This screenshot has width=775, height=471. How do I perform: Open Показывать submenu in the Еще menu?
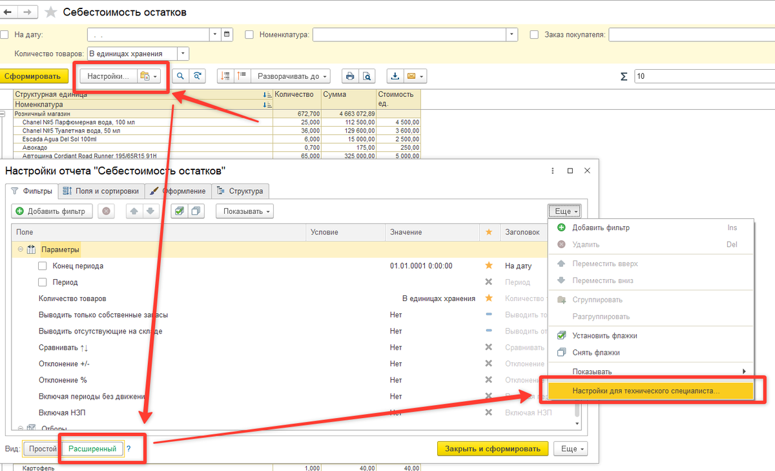tap(651, 372)
